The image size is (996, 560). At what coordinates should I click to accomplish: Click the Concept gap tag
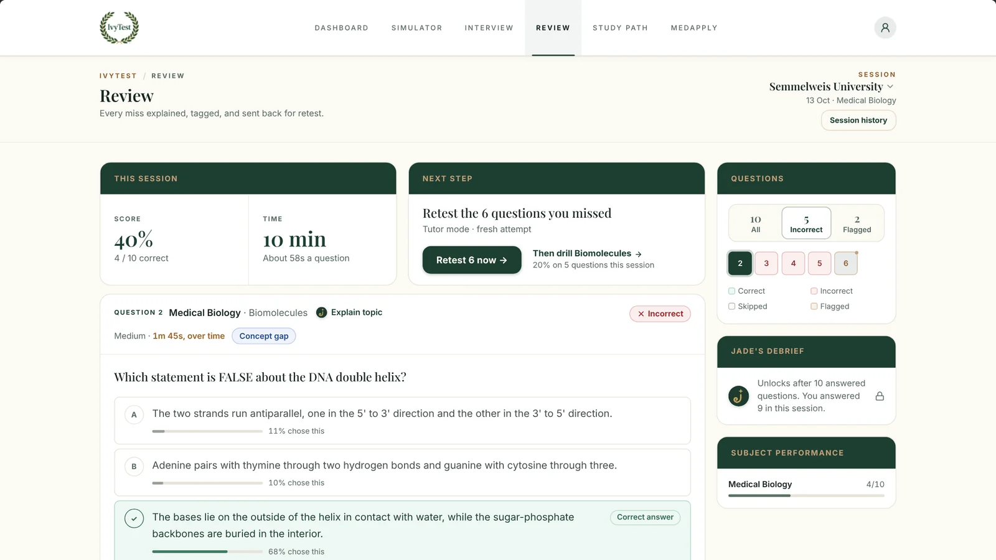click(264, 336)
